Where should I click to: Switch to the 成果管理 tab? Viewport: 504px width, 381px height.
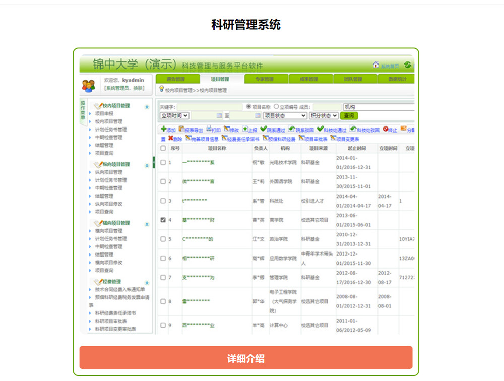[310, 79]
